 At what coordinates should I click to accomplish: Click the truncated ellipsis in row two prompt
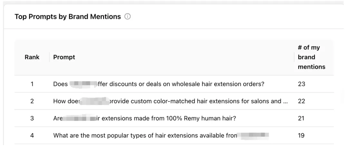[x=285, y=102]
